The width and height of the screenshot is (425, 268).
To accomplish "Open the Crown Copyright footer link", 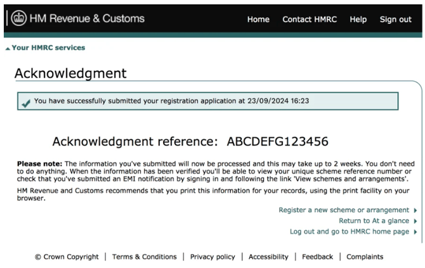I will pyautogui.click(x=67, y=257).
